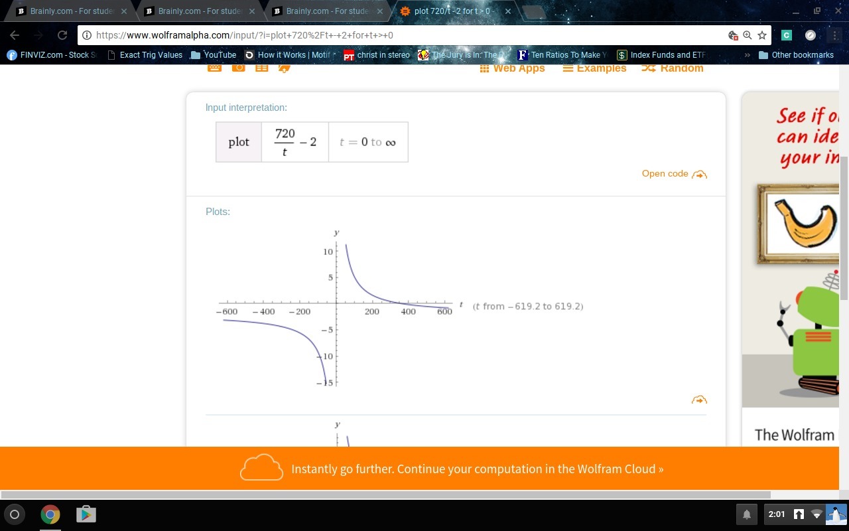Click the first plot graph image
This screenshot has width=849, height=531.
click(339, 307)
